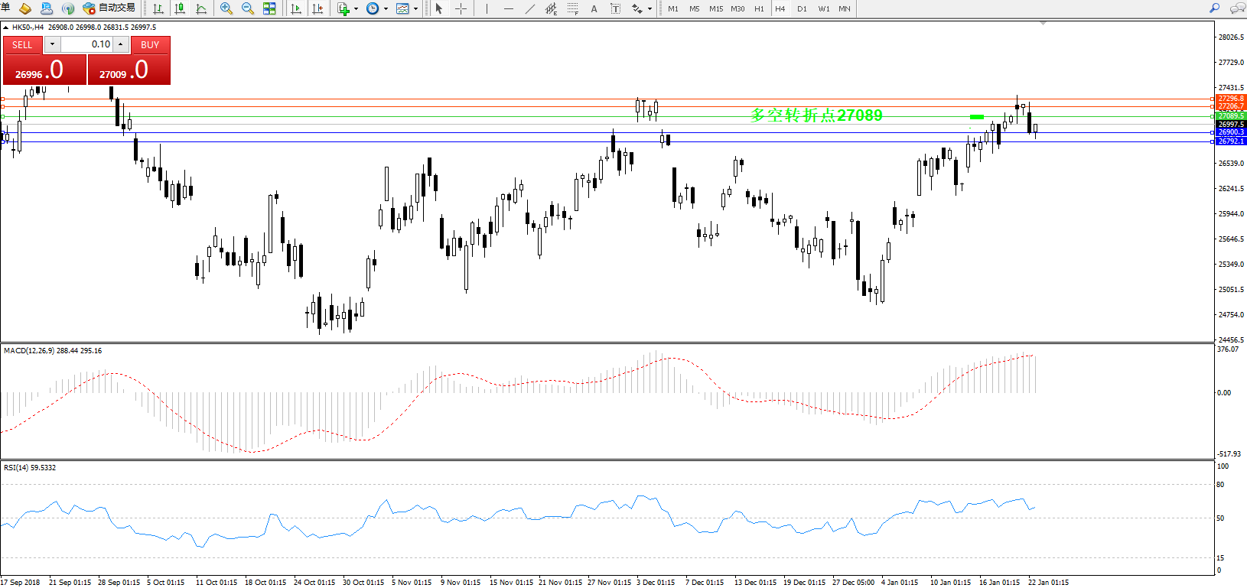Image resolution: width=1247 pixels, height=588 pixels.
Task: Zoom out of the chart
Action: 248,8
